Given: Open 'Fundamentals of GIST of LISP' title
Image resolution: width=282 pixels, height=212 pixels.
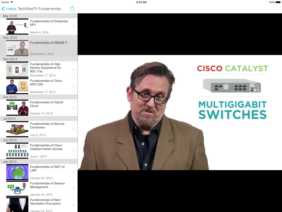Looking at the screenshot, I should point(47,168).
